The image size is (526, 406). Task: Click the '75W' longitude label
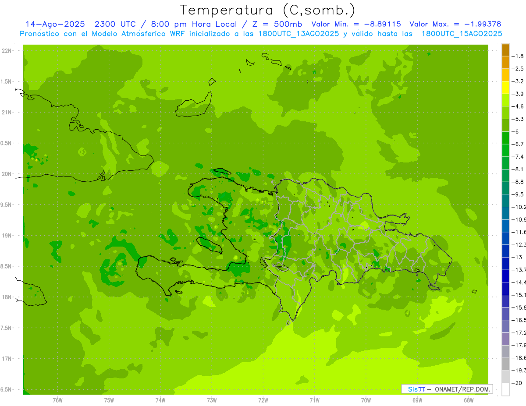(x=109, y=400)
